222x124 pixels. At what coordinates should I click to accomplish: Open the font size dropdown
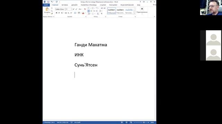click(71, 9)
